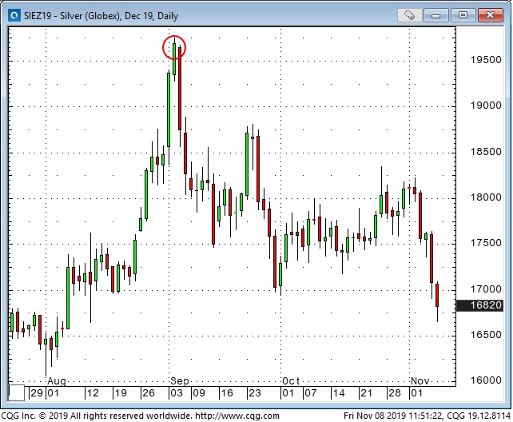This screenshot has height=422, width=513.
Task: Open the http://www.cqg.com link
Action: (237, 416)
